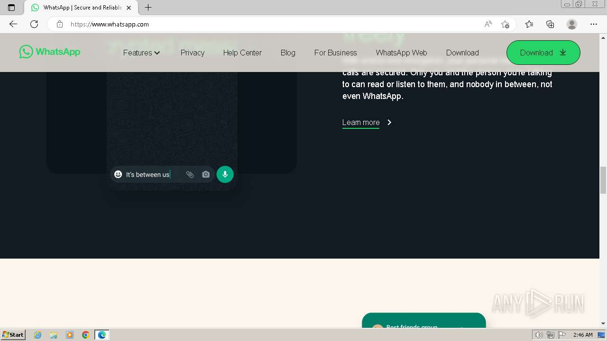Open the browser profile icon

572,24
